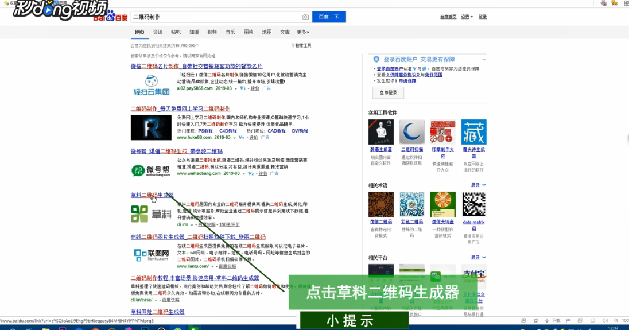The image size is (629, 330).
Task: Expand the 更多» tab menu
Action: [x=303, y=32]
